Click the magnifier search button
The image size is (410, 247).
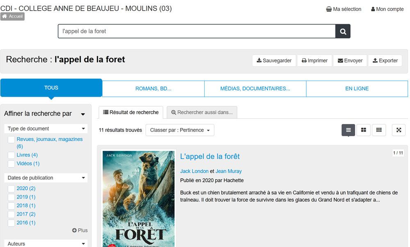coord(343,31)
